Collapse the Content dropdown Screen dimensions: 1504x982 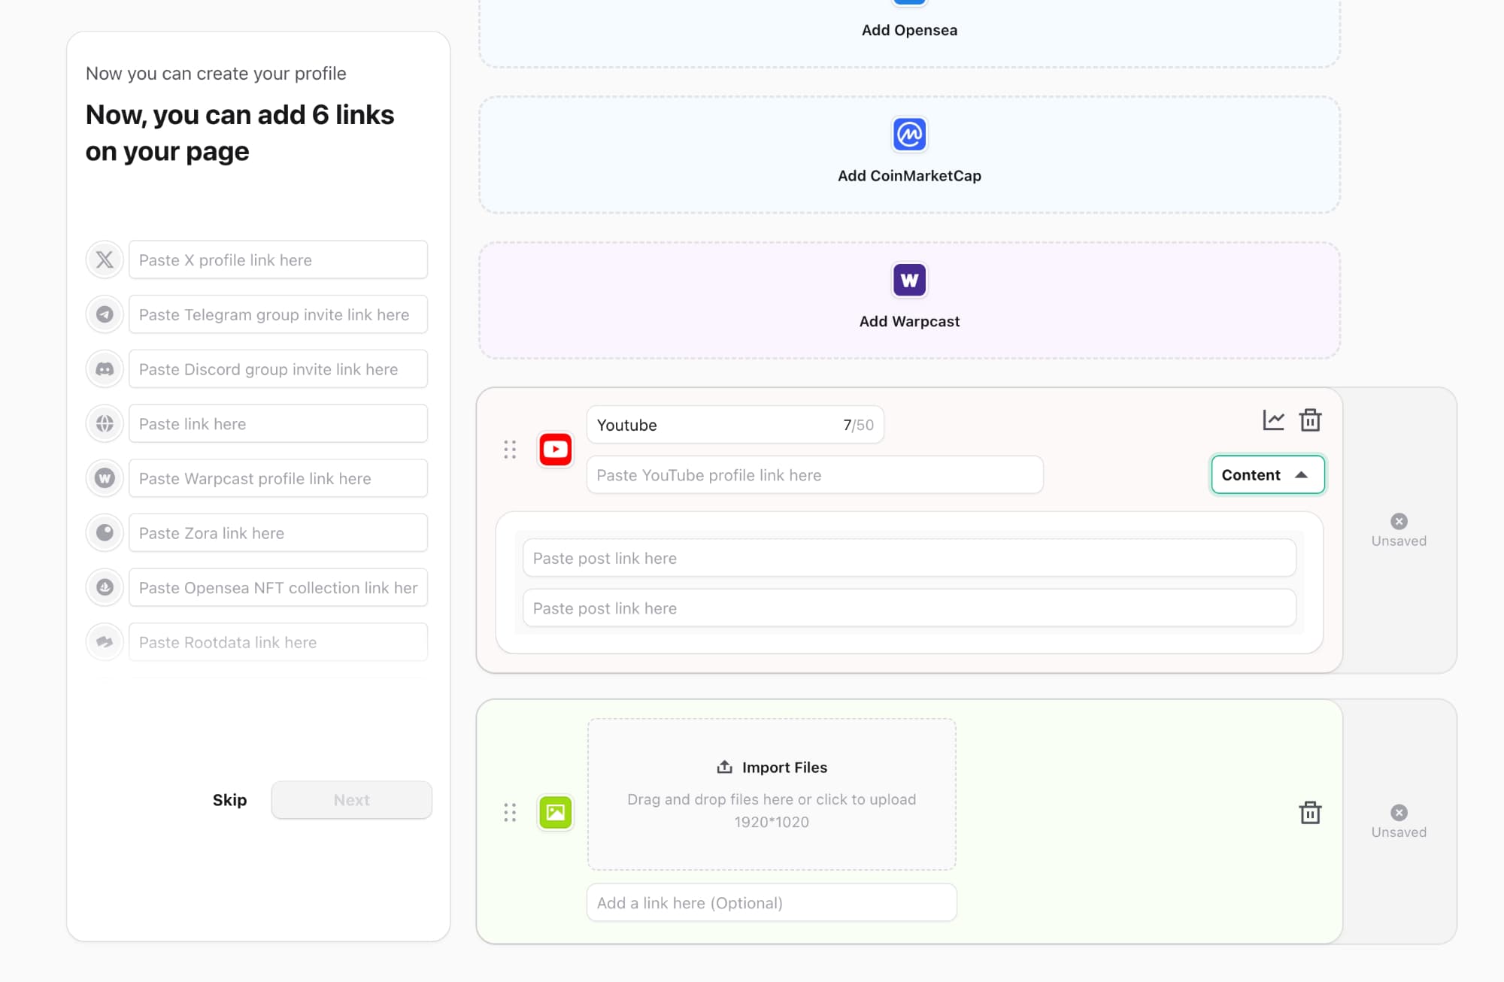1267,475
